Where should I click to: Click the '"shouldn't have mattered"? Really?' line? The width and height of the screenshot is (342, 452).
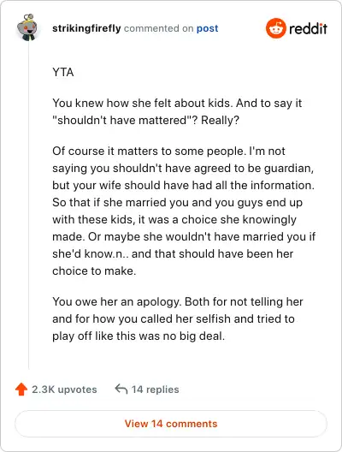click(x=145, y=120)
